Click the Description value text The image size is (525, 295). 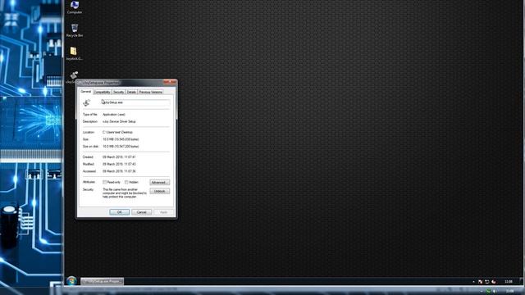click(x=119, y=121)
